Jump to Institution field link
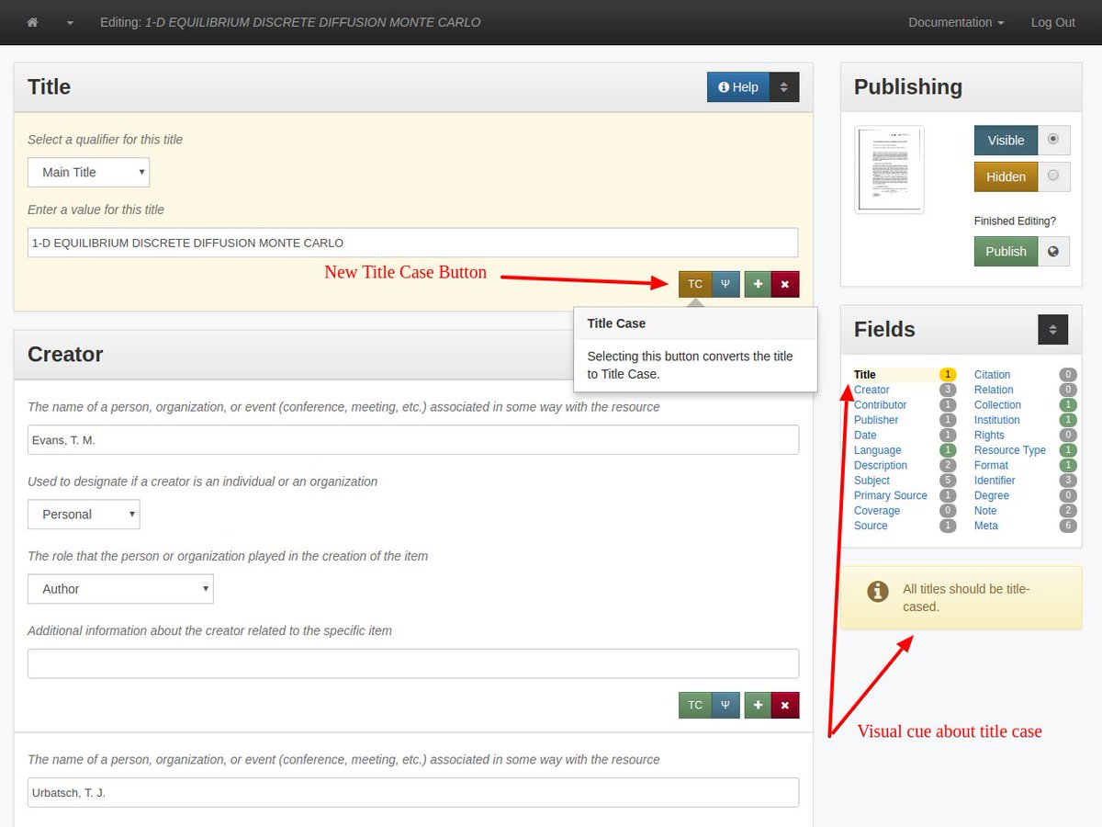1102x827 pixels. [997, 420]
